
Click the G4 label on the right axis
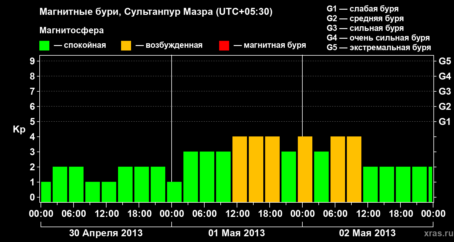[x=445, y=76]
